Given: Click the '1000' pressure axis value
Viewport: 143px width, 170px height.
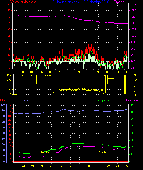Looking at the screenshot, I should (x=133, y=36).
